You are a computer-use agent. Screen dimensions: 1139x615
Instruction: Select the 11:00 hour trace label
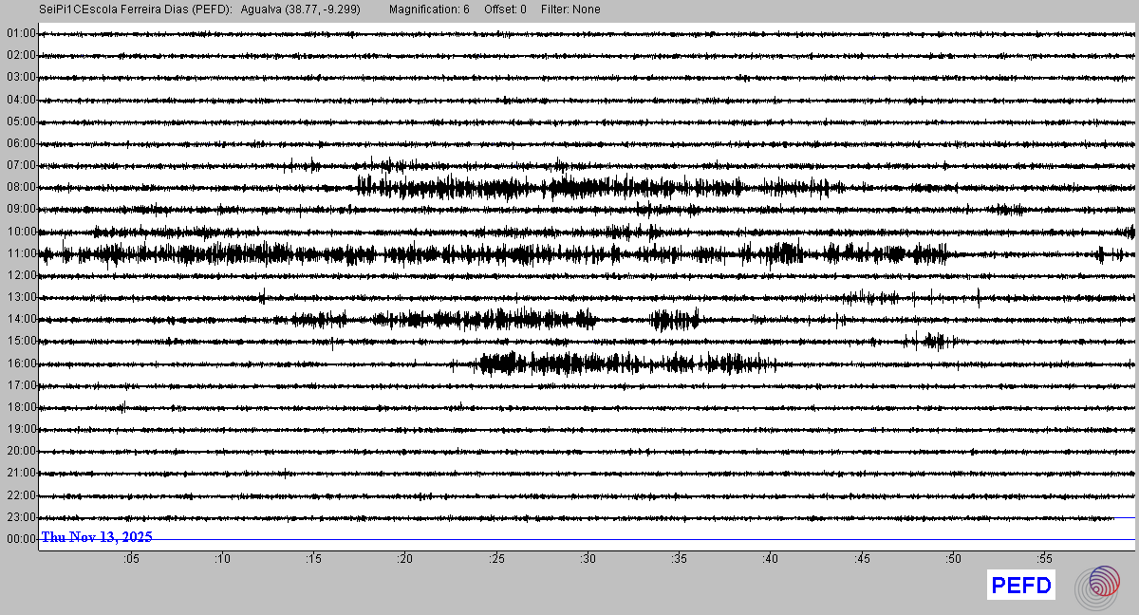coord(20,253)
